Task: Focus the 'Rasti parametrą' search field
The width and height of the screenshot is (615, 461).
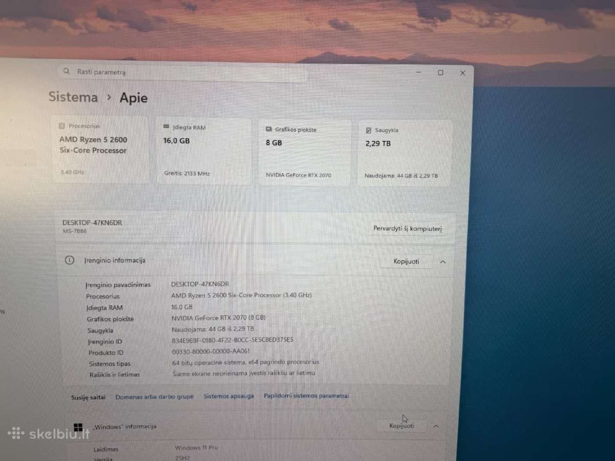Action: tap(182, 72)
